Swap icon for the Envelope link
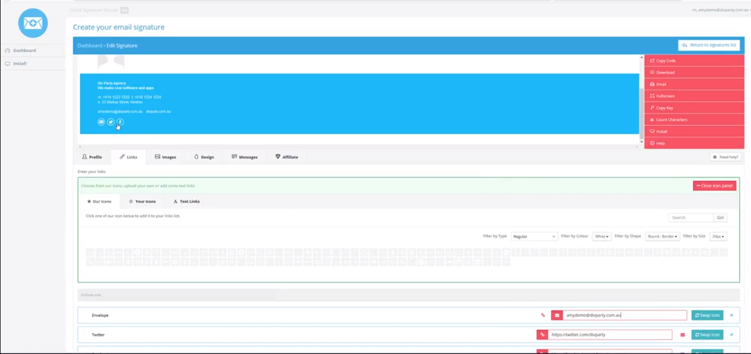This screenshot has height=354, width=751. tap(707, 315)
